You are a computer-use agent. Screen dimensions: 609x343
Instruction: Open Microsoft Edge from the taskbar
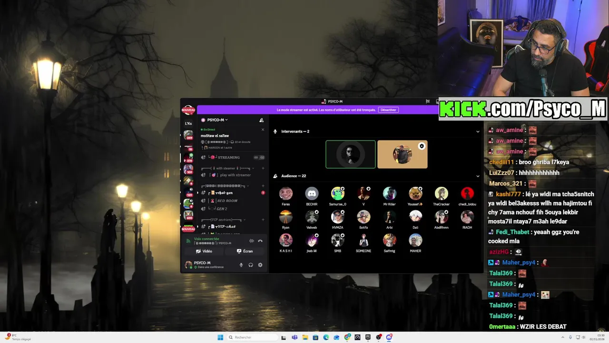[326, 337]
